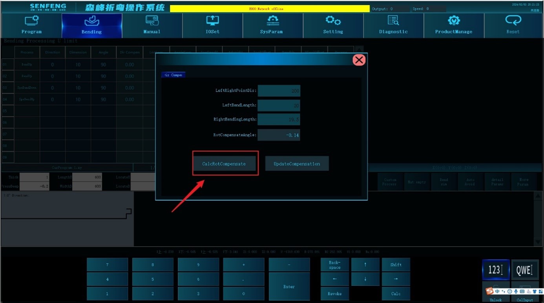Click the preview panel scroll-down arrow
Image resolution: width=544 pixels, height=303 pixels.
click(x=538, y=242)
